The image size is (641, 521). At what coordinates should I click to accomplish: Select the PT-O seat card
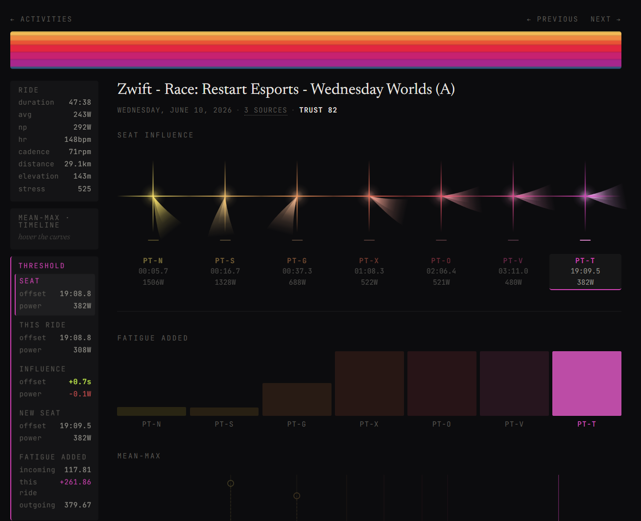(441, 272)
